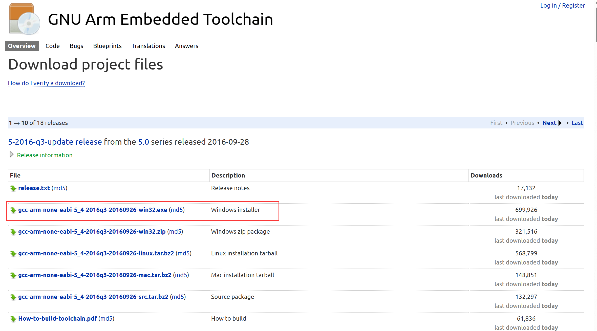597x331 pixels.
Task: Click download arrow icon for win32.exe installer
Action: pos(13,210)
